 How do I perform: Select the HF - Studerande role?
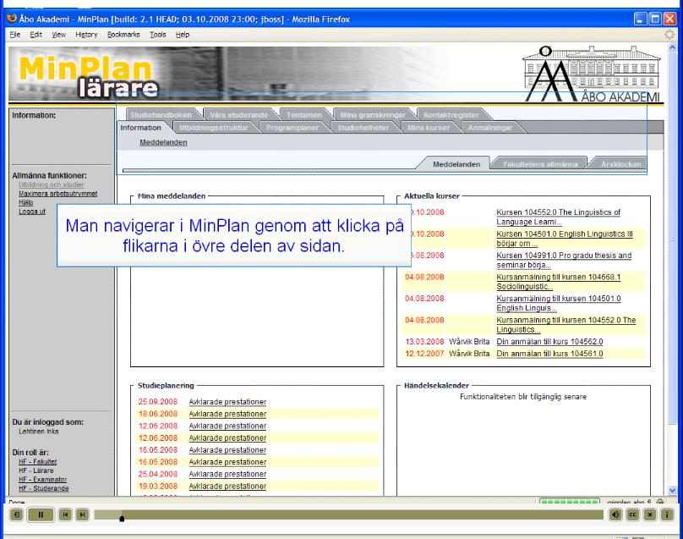pos(43,488)
